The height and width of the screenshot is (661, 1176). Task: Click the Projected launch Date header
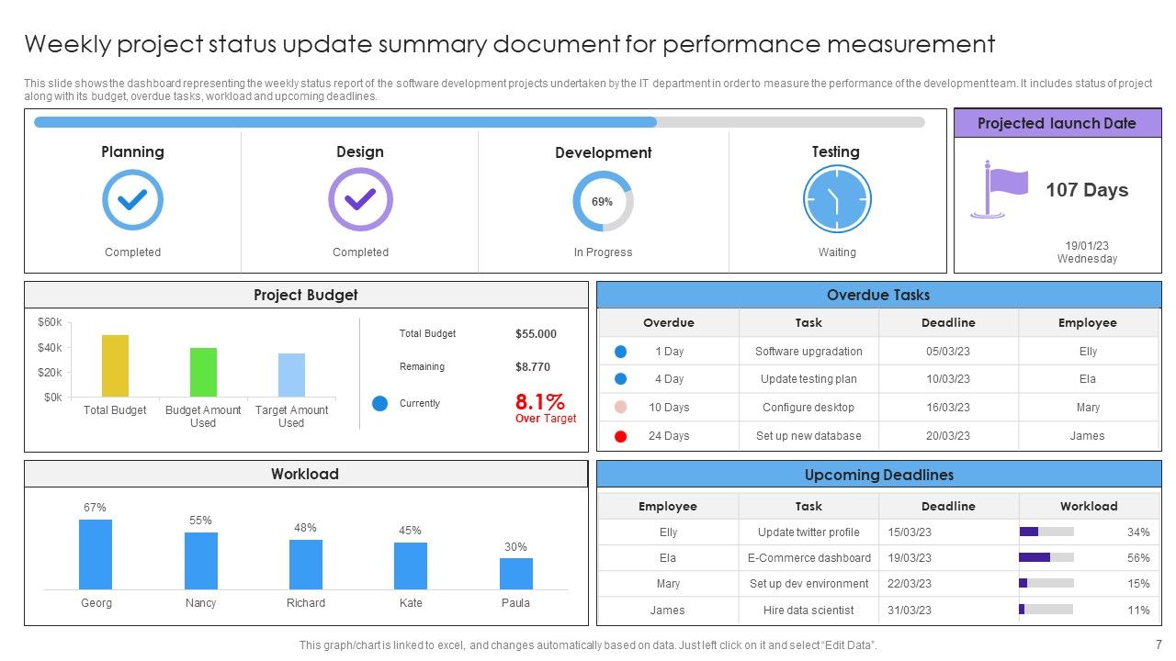[x=1057, y=123]
